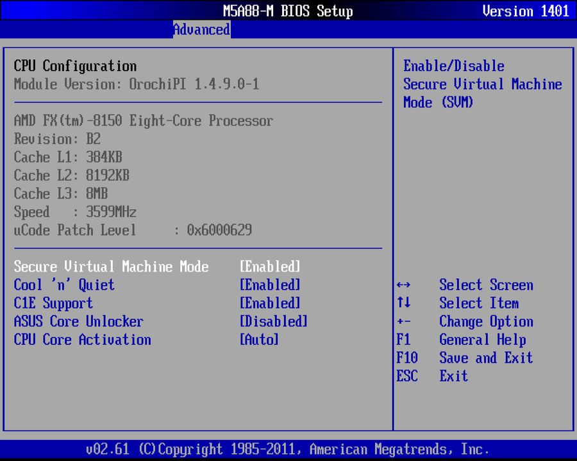The height and width of the screenshot is (461, 577).
Task: Change Secure Virtual Machine Mode [Enabled] value
Action: pyautogui.click(x=270, y=266)
